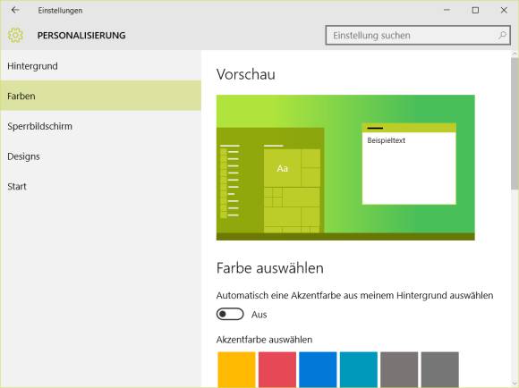Choose the yellow accent color

(236, 369)
